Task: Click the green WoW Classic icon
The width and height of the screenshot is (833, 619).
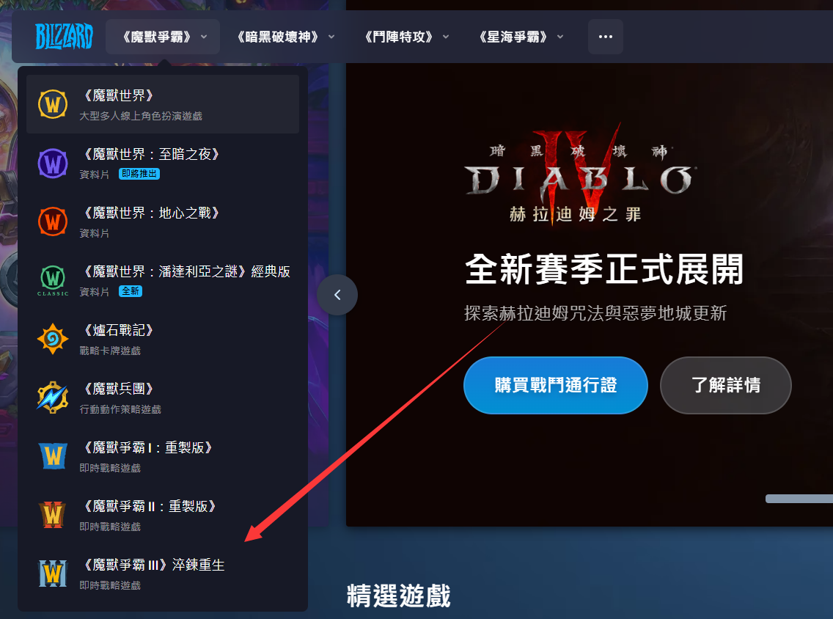Action: coord(53,281)
